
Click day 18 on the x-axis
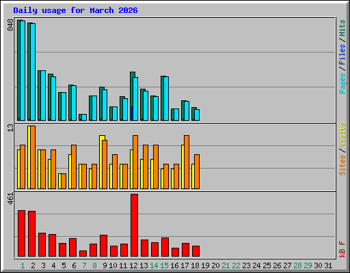(x=195, y=265)
